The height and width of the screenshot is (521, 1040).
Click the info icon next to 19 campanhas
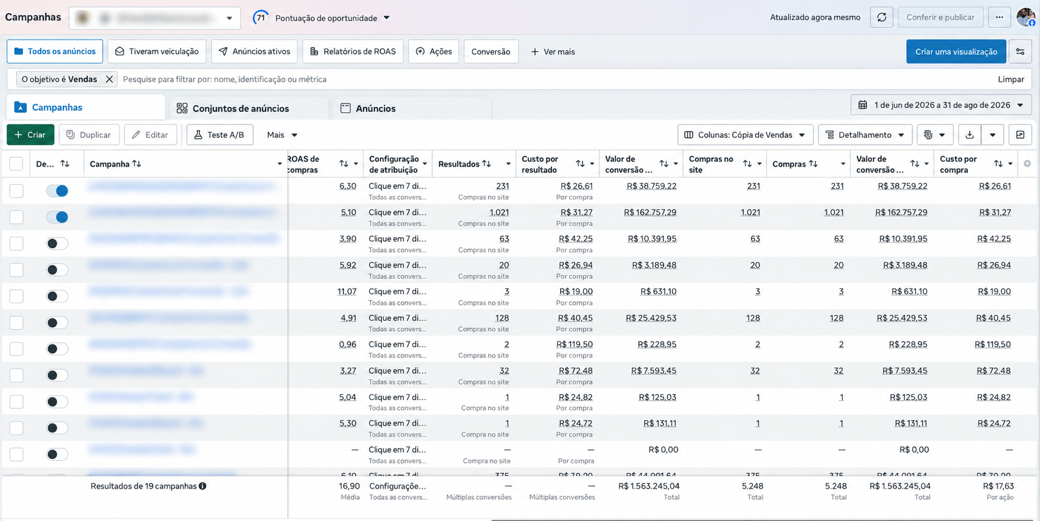[x=203, y=486]
